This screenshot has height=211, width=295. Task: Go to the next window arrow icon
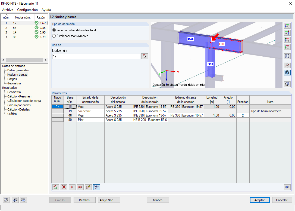(23, 200)
